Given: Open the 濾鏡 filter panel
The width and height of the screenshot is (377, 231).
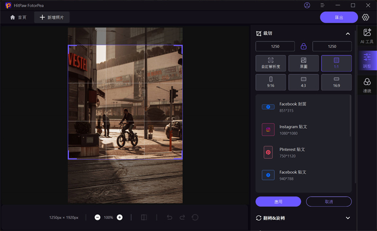Looking at the screenshot, I should 367,85.
